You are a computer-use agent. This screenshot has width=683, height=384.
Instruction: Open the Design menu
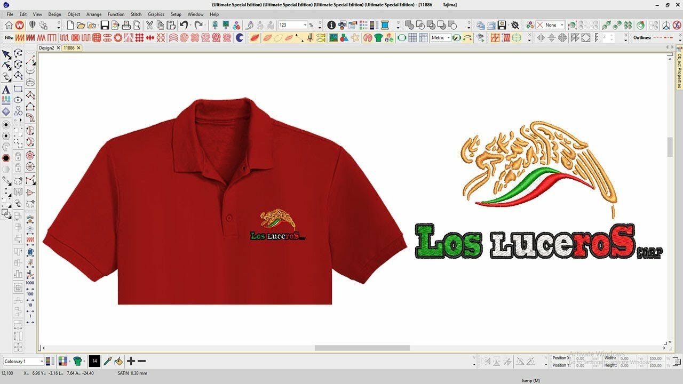54,14
